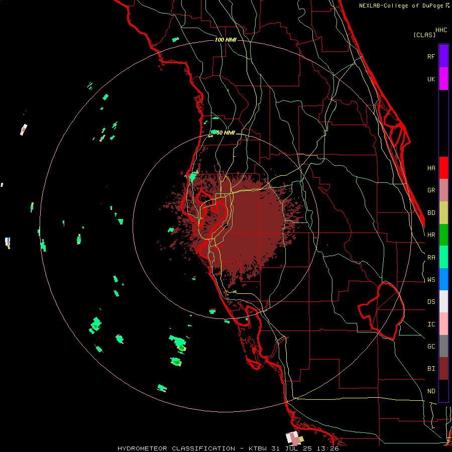Select the WS blue legend swatch
452x452 pixels.
tap(443, 279)
